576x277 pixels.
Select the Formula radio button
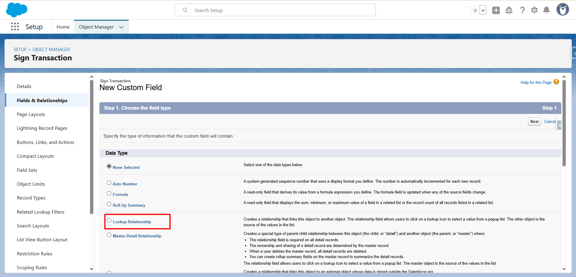tap(109, 193)
